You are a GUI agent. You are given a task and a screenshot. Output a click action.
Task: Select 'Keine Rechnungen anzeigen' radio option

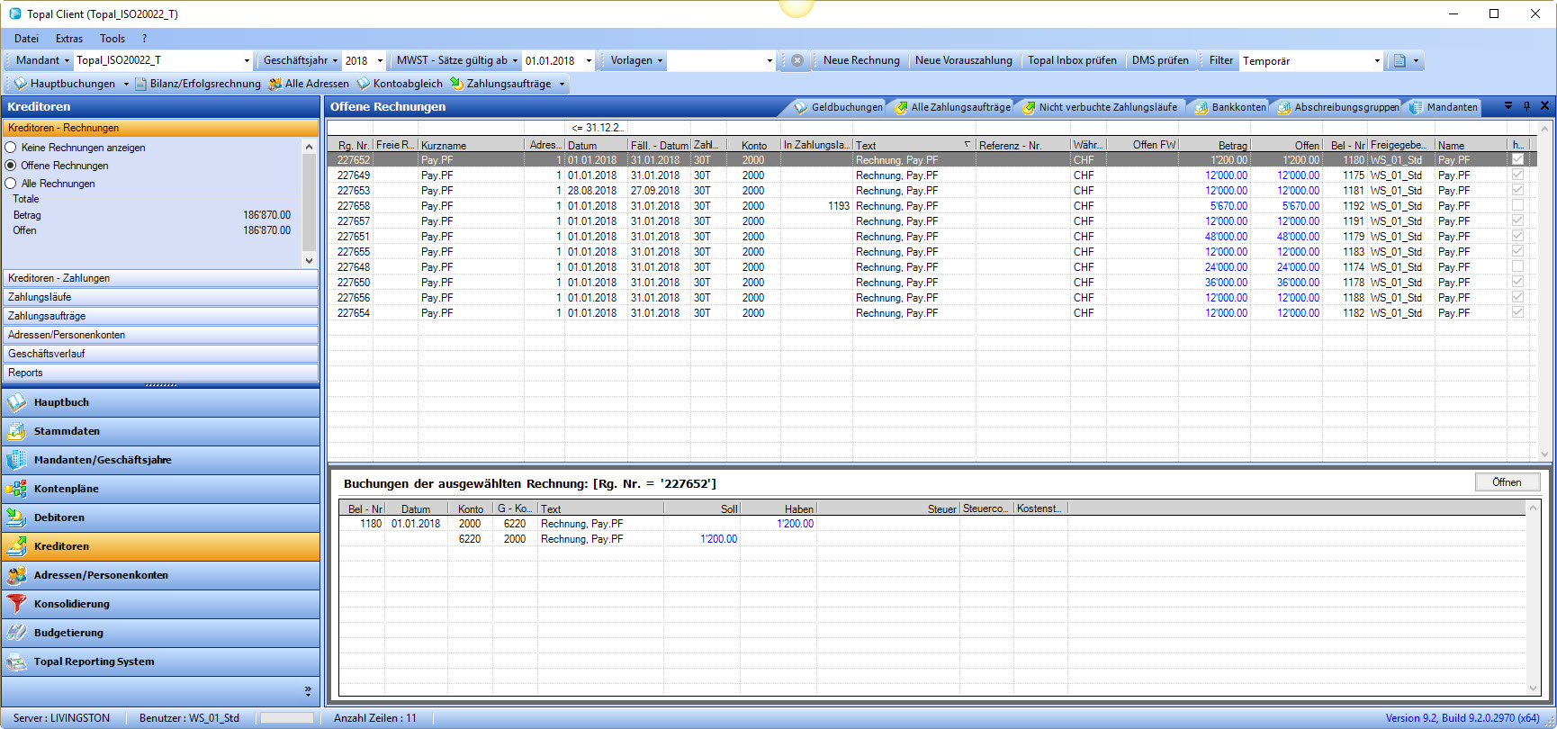click(11, 148)
